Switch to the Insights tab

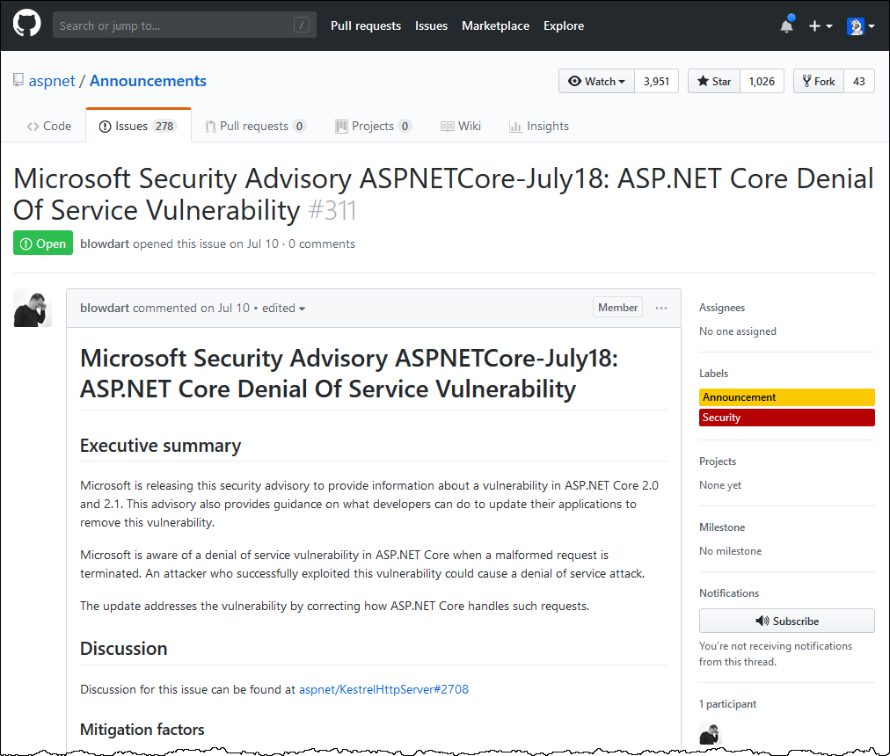539,126
